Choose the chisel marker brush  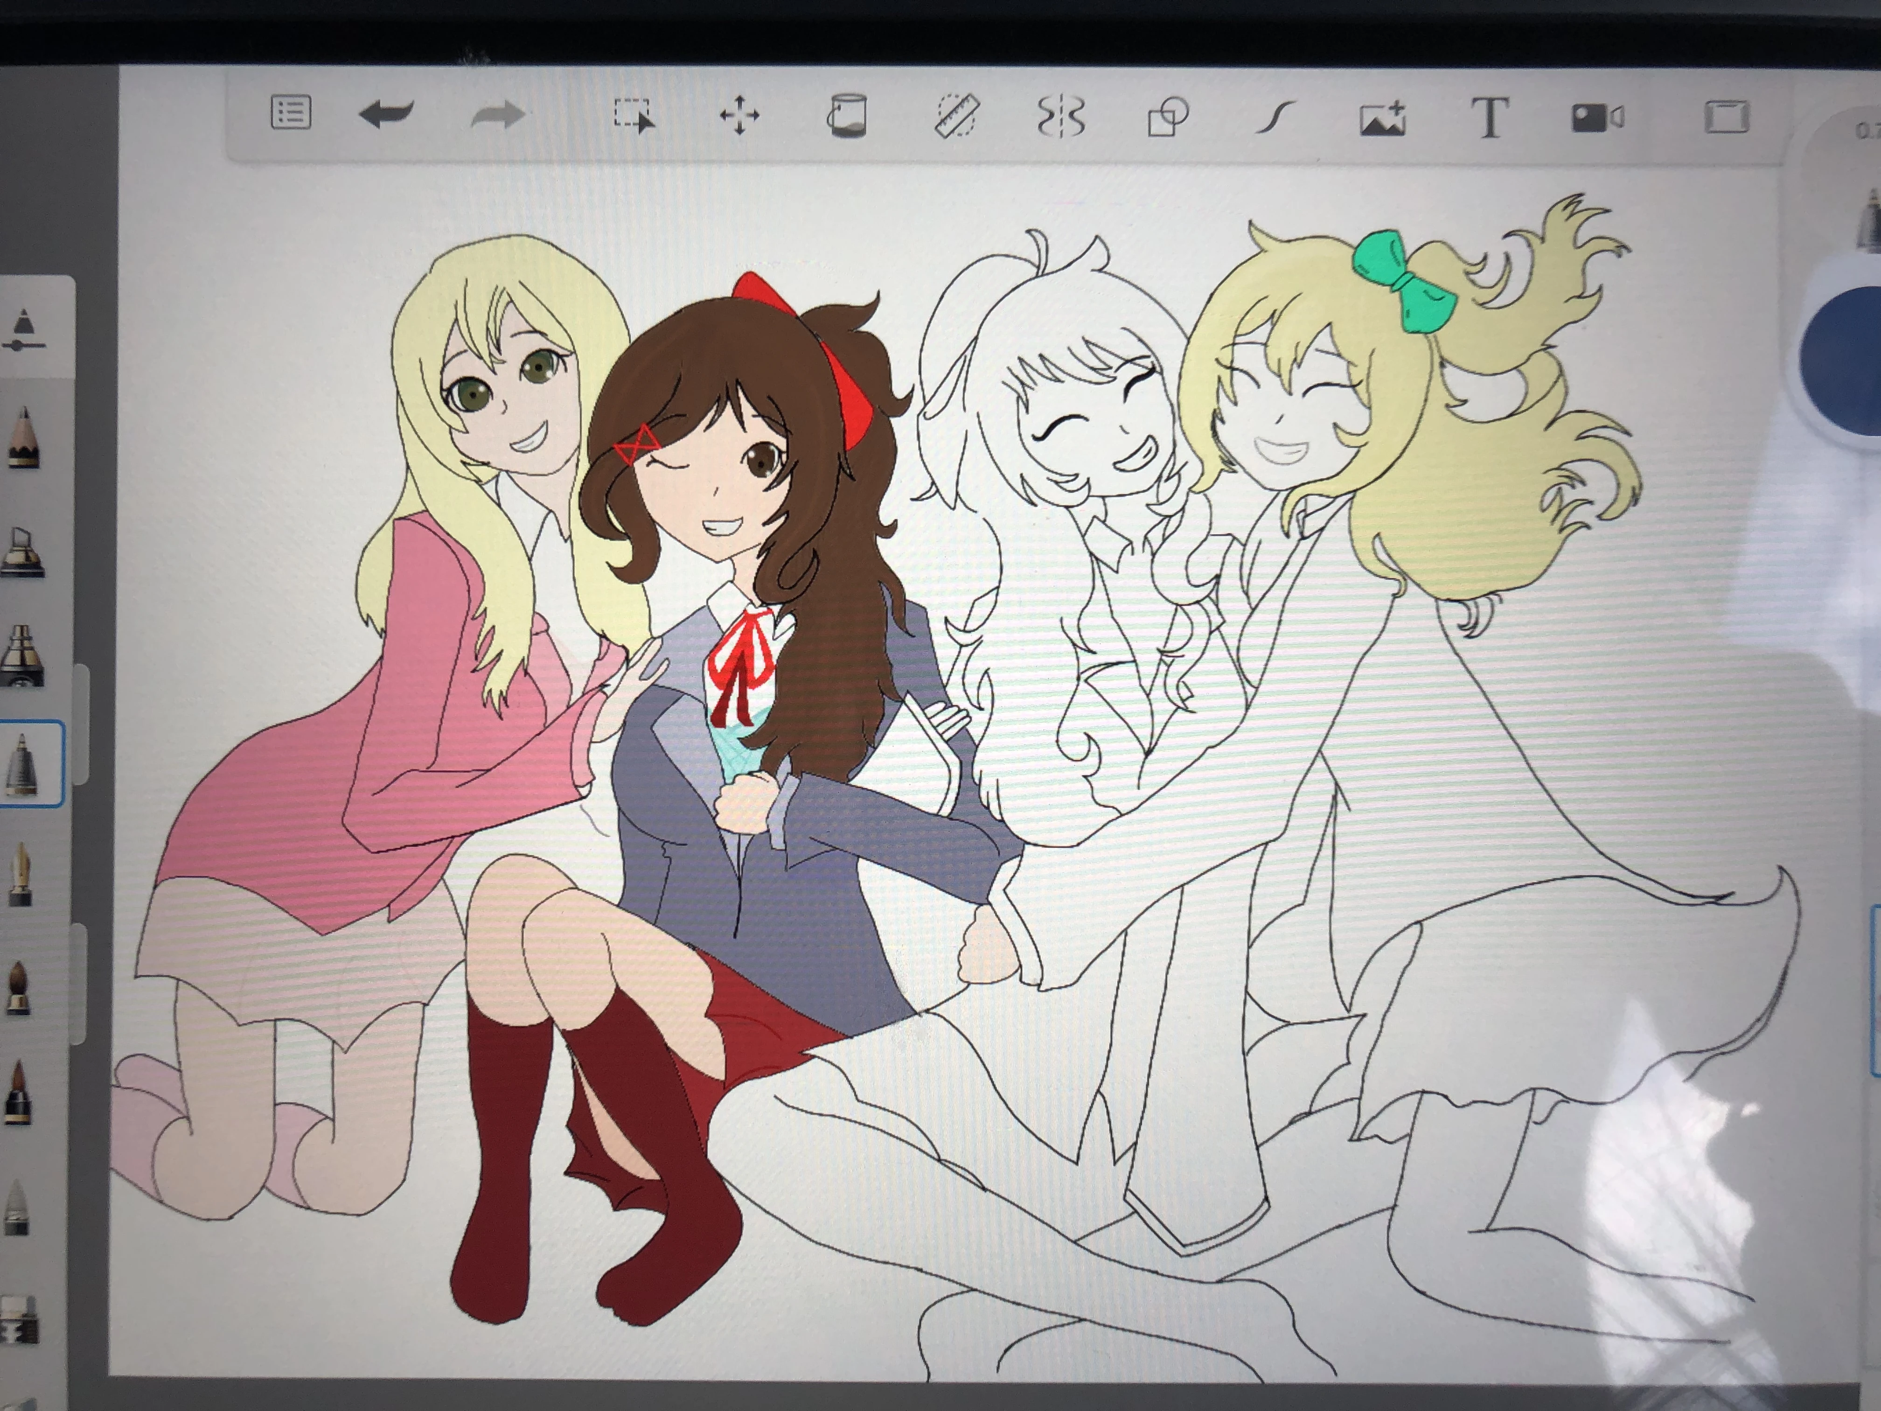tap(22, 554)
